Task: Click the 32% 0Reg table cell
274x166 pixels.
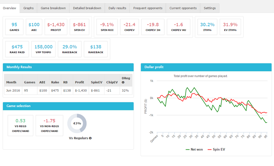Action: [126, 90]
